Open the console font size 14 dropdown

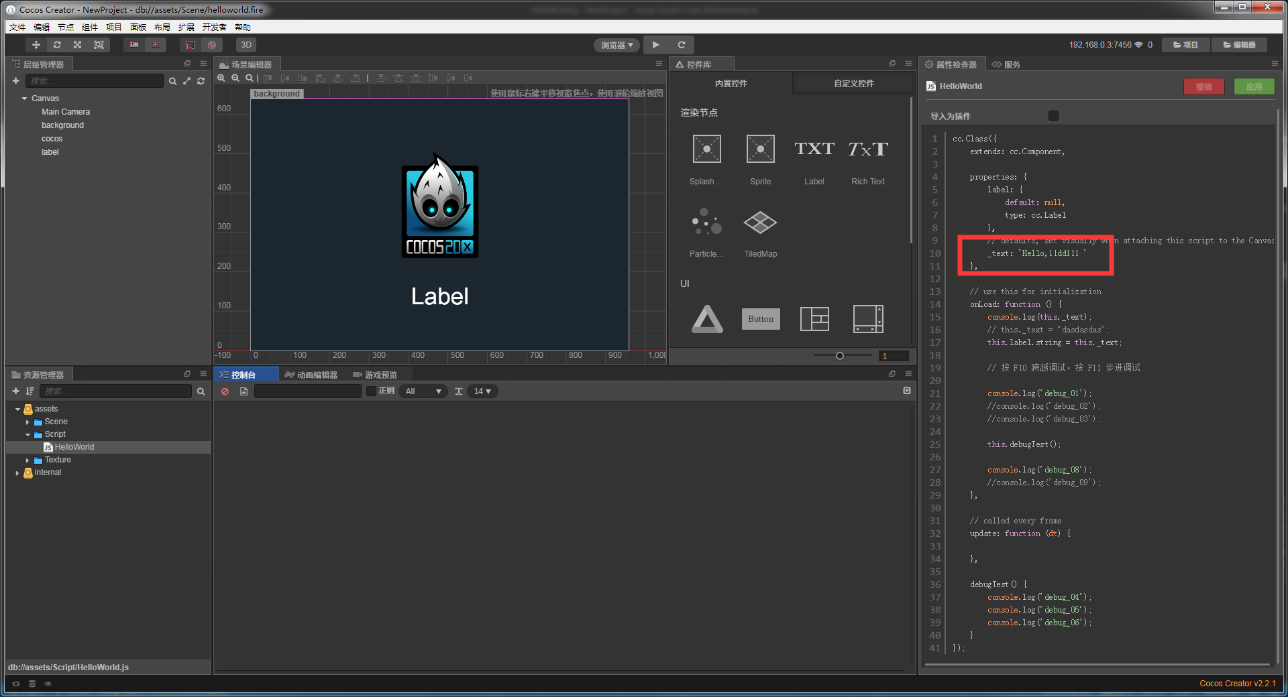coord(482,391)
